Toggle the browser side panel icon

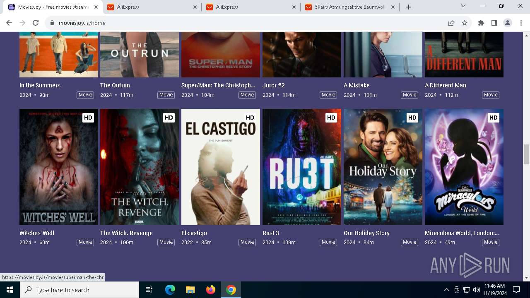494,23
